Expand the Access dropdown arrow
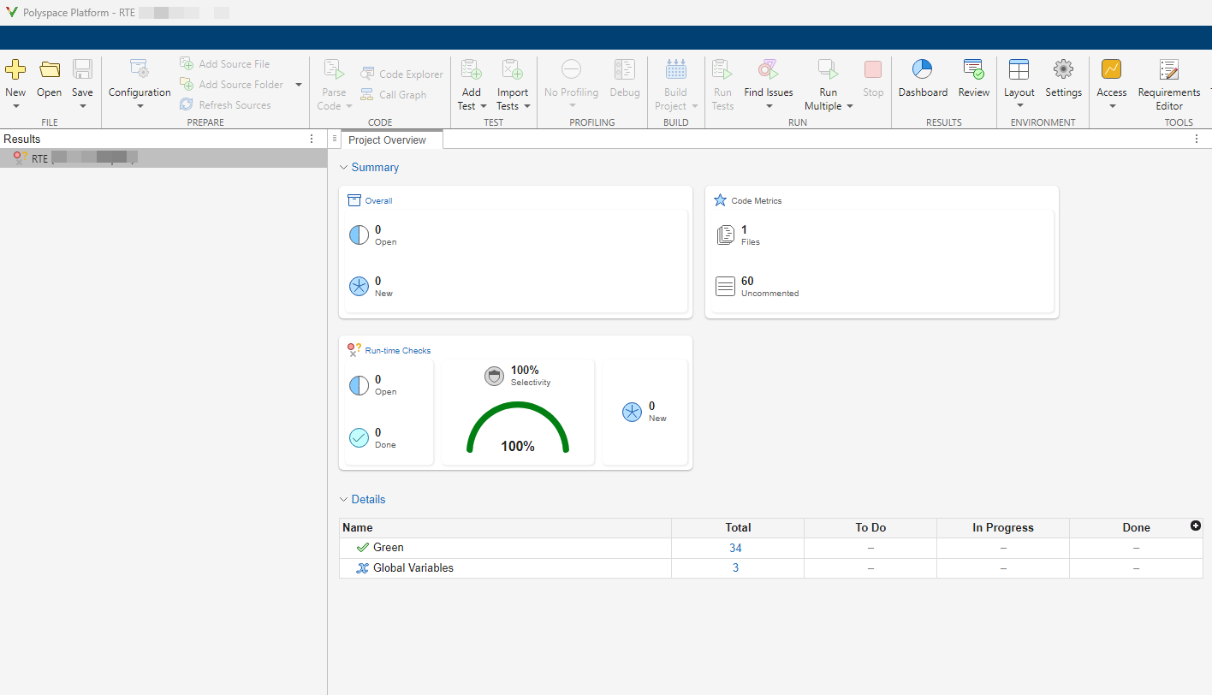This screenshot has width=1212, height=695. point(1112,106)
